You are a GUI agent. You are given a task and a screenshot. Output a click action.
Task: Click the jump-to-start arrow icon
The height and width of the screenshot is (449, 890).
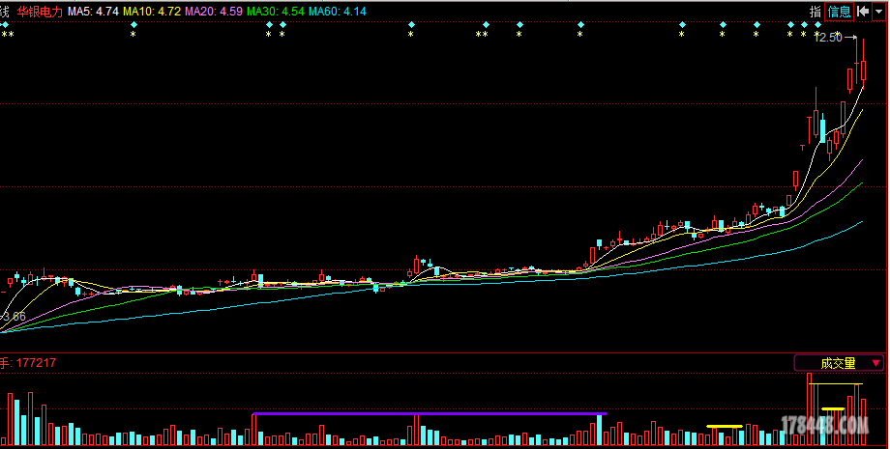click(x=863, y=12)
